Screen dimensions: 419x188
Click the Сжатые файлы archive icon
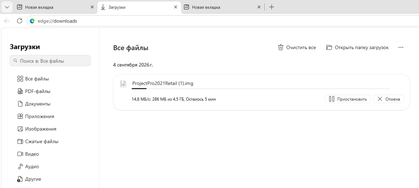tap(20, 142)
